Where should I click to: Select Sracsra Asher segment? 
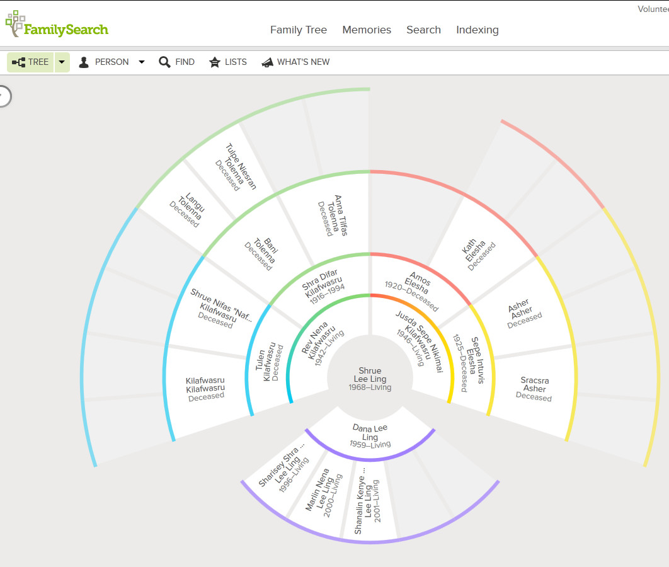(534, 388)
